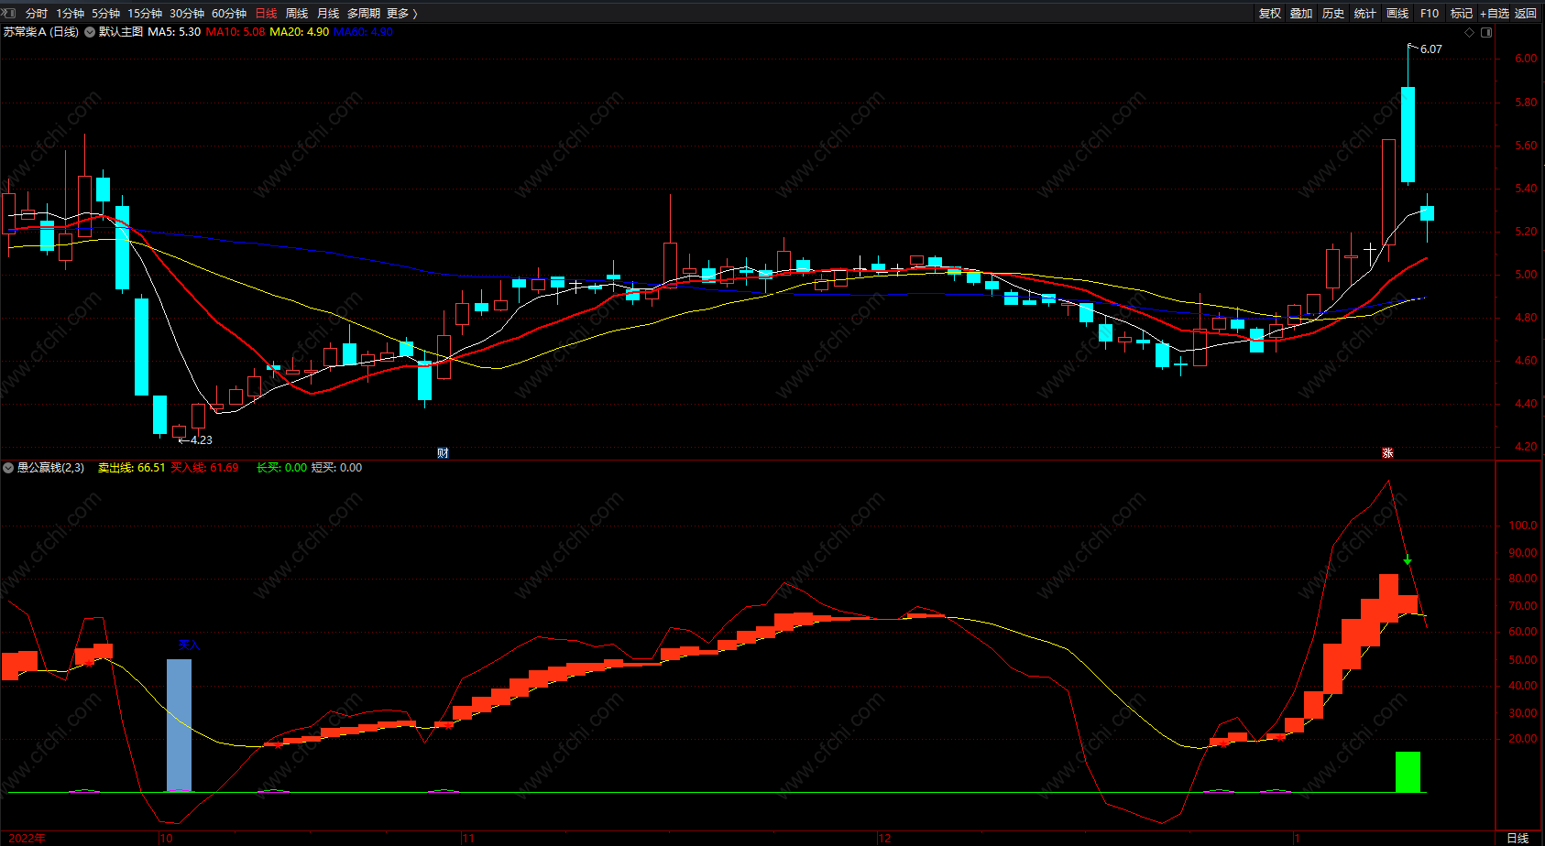Open the 历史 history button

(x=1333, y=13)
